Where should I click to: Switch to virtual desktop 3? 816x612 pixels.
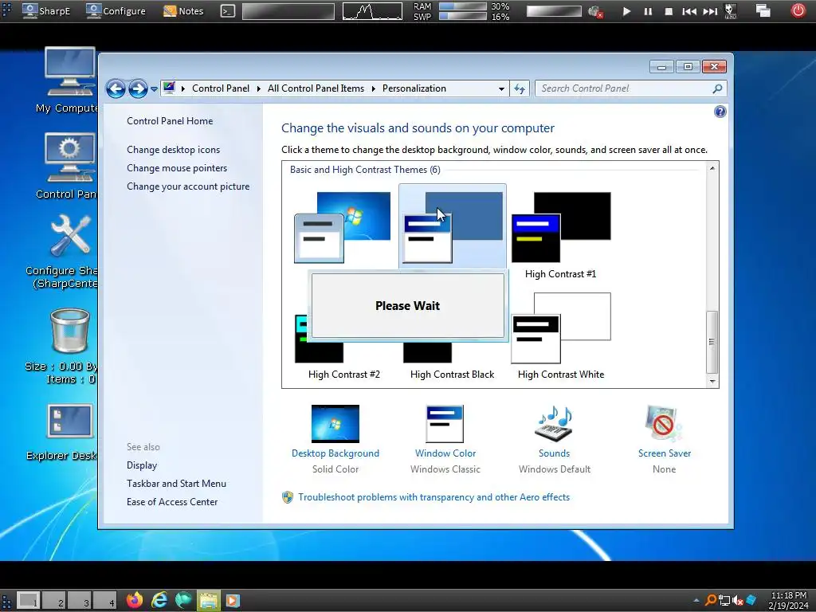tap(79, 601)
